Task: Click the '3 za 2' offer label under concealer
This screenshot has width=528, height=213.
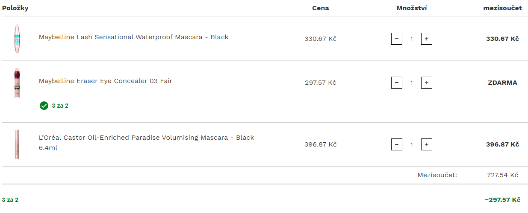Action: tap(60, 106)
